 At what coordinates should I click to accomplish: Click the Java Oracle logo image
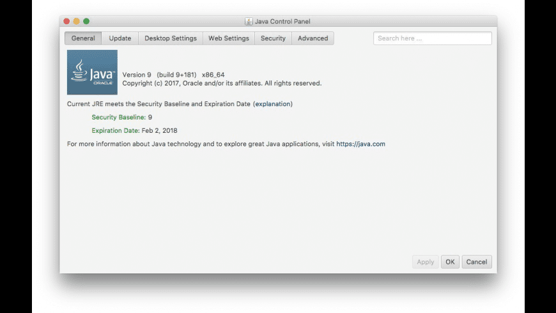[x=92, y=73]
